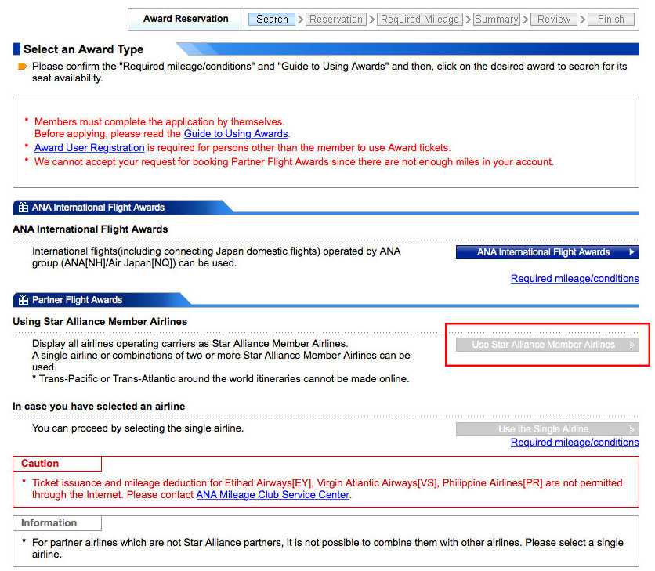655x571 pixels.
Task: Jump to the Required Mileage step
Action: pos(419,19)
